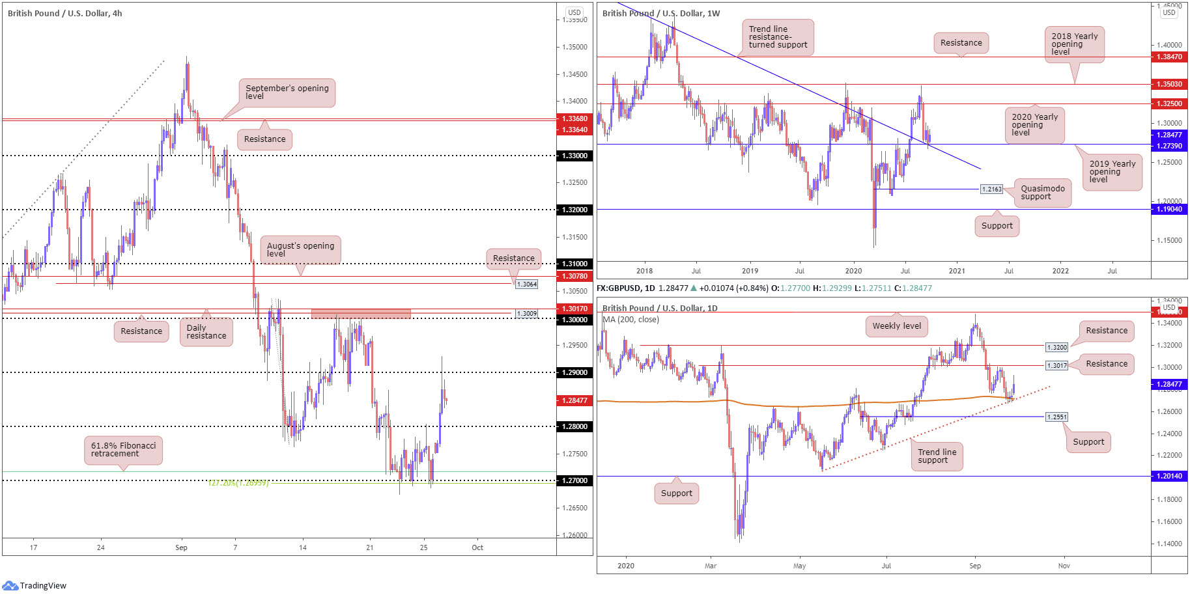Click the 61.8% Fibonacci retracement label

coord(123,450)
